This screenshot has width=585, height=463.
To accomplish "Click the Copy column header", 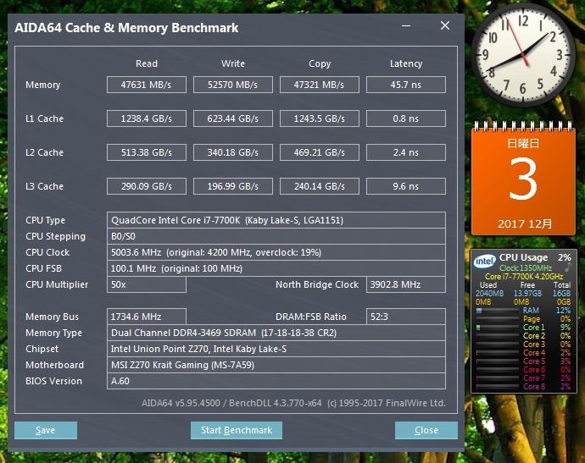I will point(320,63).
